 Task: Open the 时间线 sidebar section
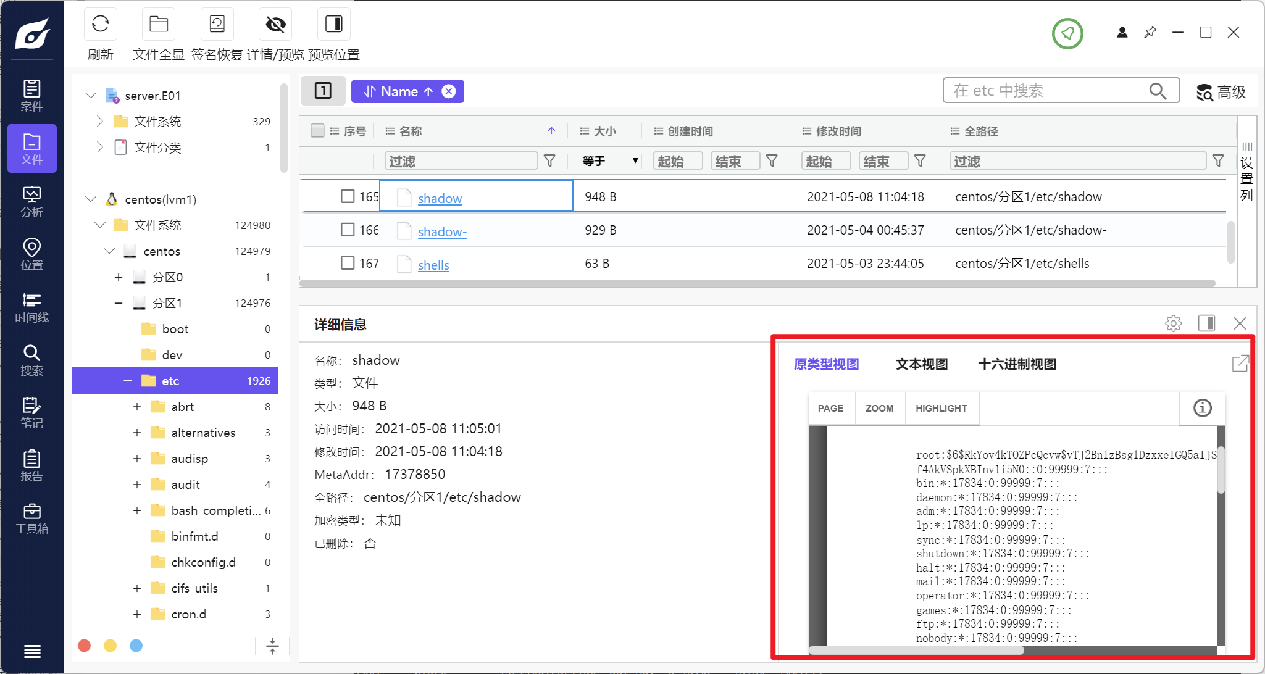point(32,307)
